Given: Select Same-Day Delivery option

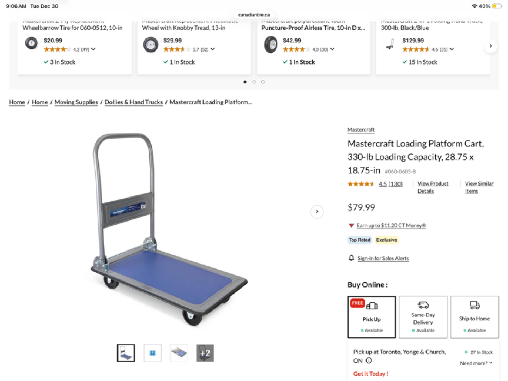Looking at the screenshot, I should 423,317.
